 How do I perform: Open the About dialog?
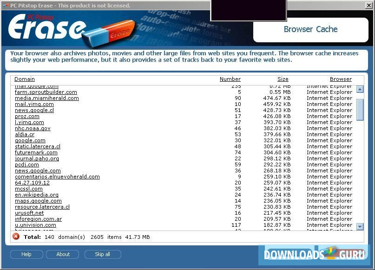[x=63, y=254]
